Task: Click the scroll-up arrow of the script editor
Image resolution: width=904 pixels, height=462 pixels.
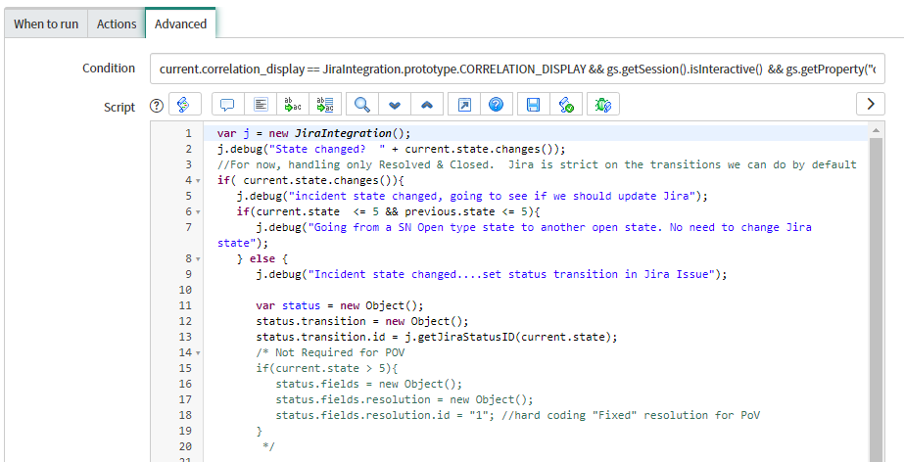Action: point(876,130)
